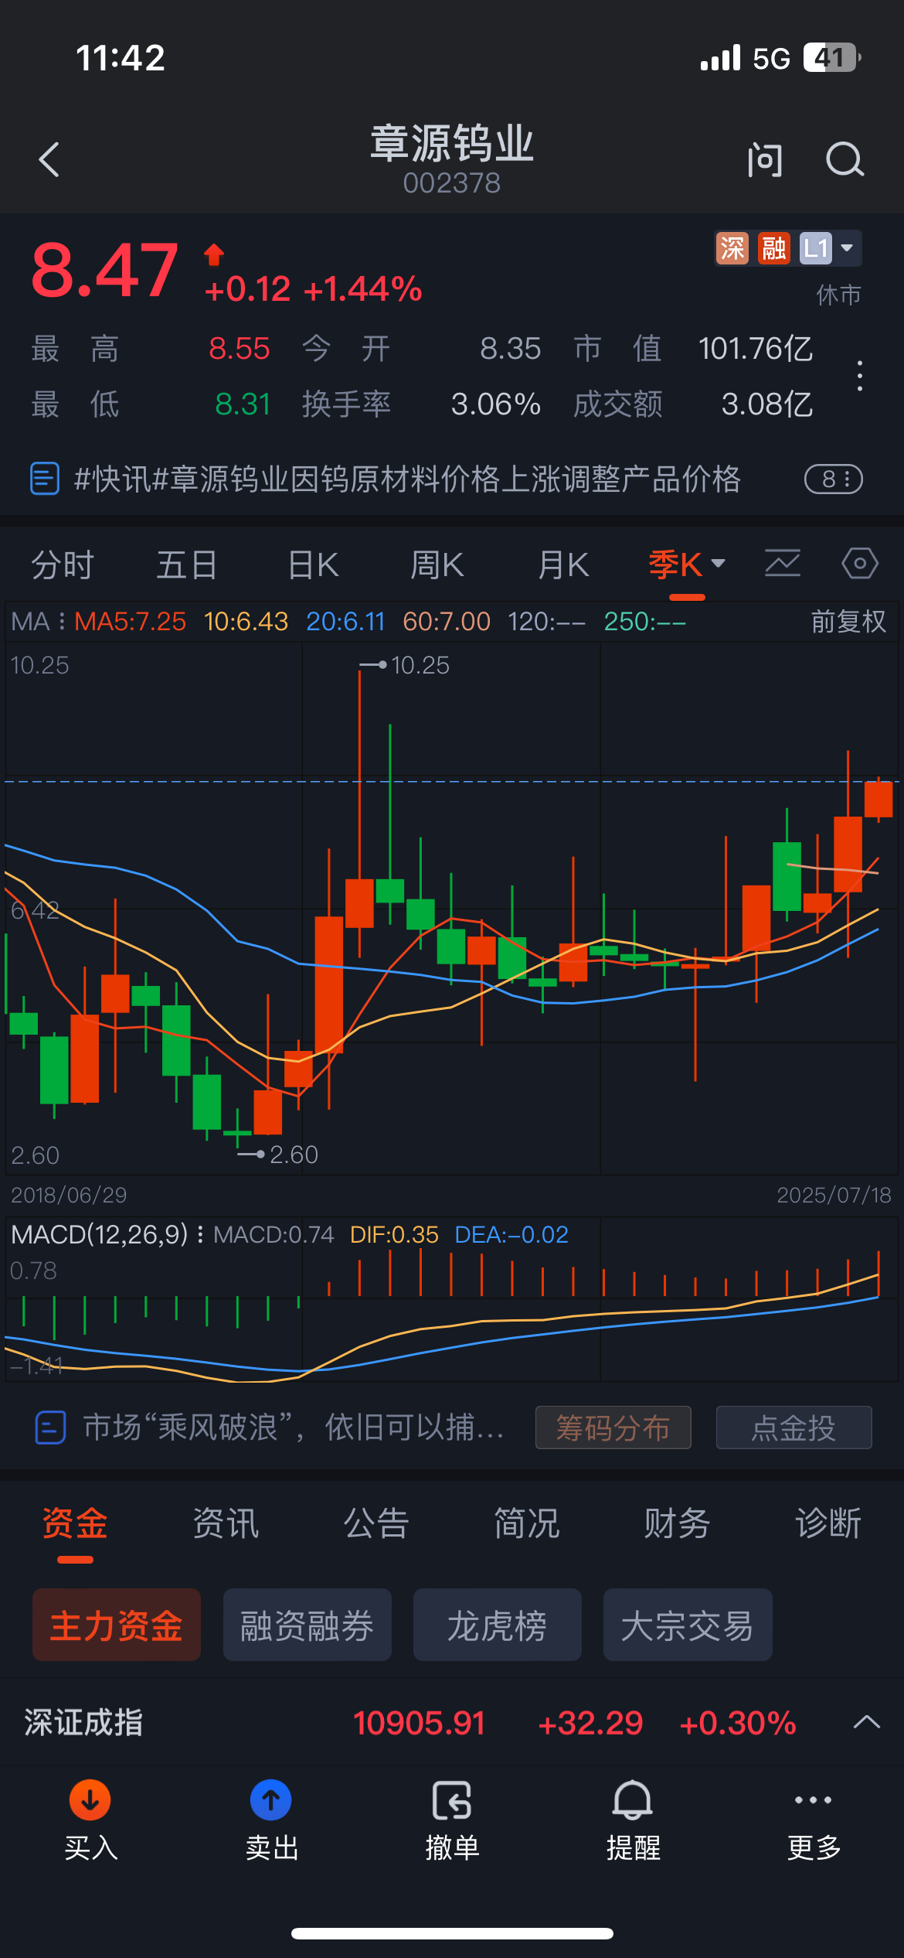Switch to 月K chart tab
This screenshot has height=1958, width=904.
pyautogui.click(x=563, y=565)
